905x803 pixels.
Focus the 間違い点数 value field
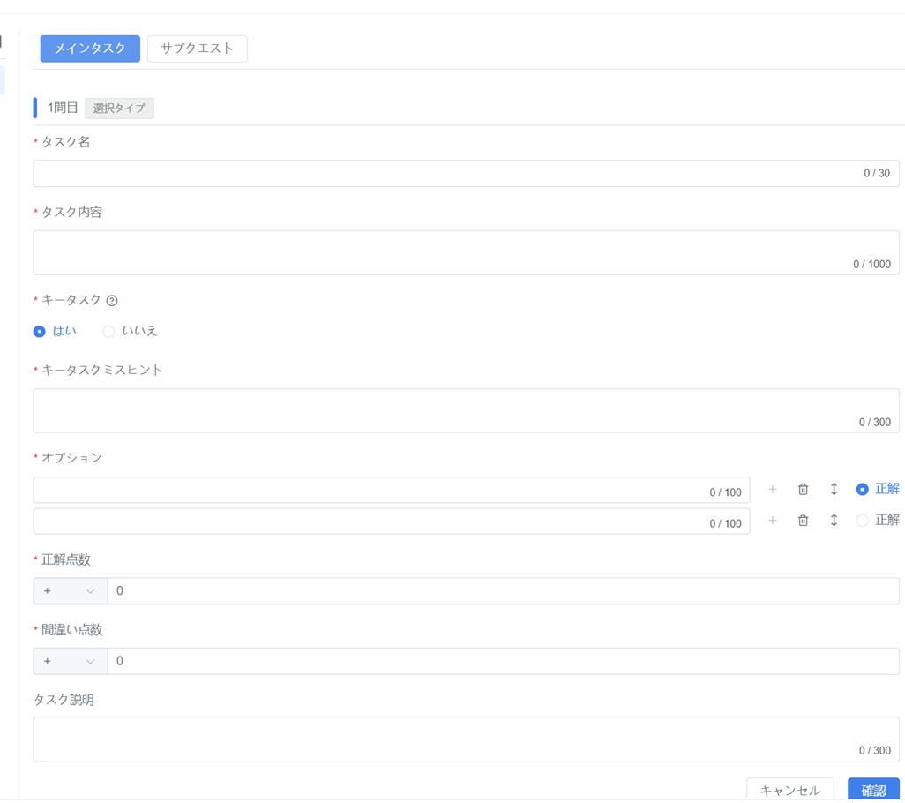504,662
